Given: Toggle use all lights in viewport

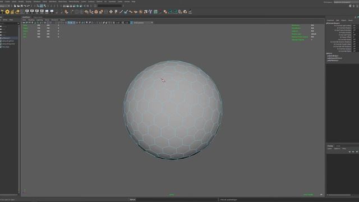Looking at the screenshot, I should tap(80, 22).
